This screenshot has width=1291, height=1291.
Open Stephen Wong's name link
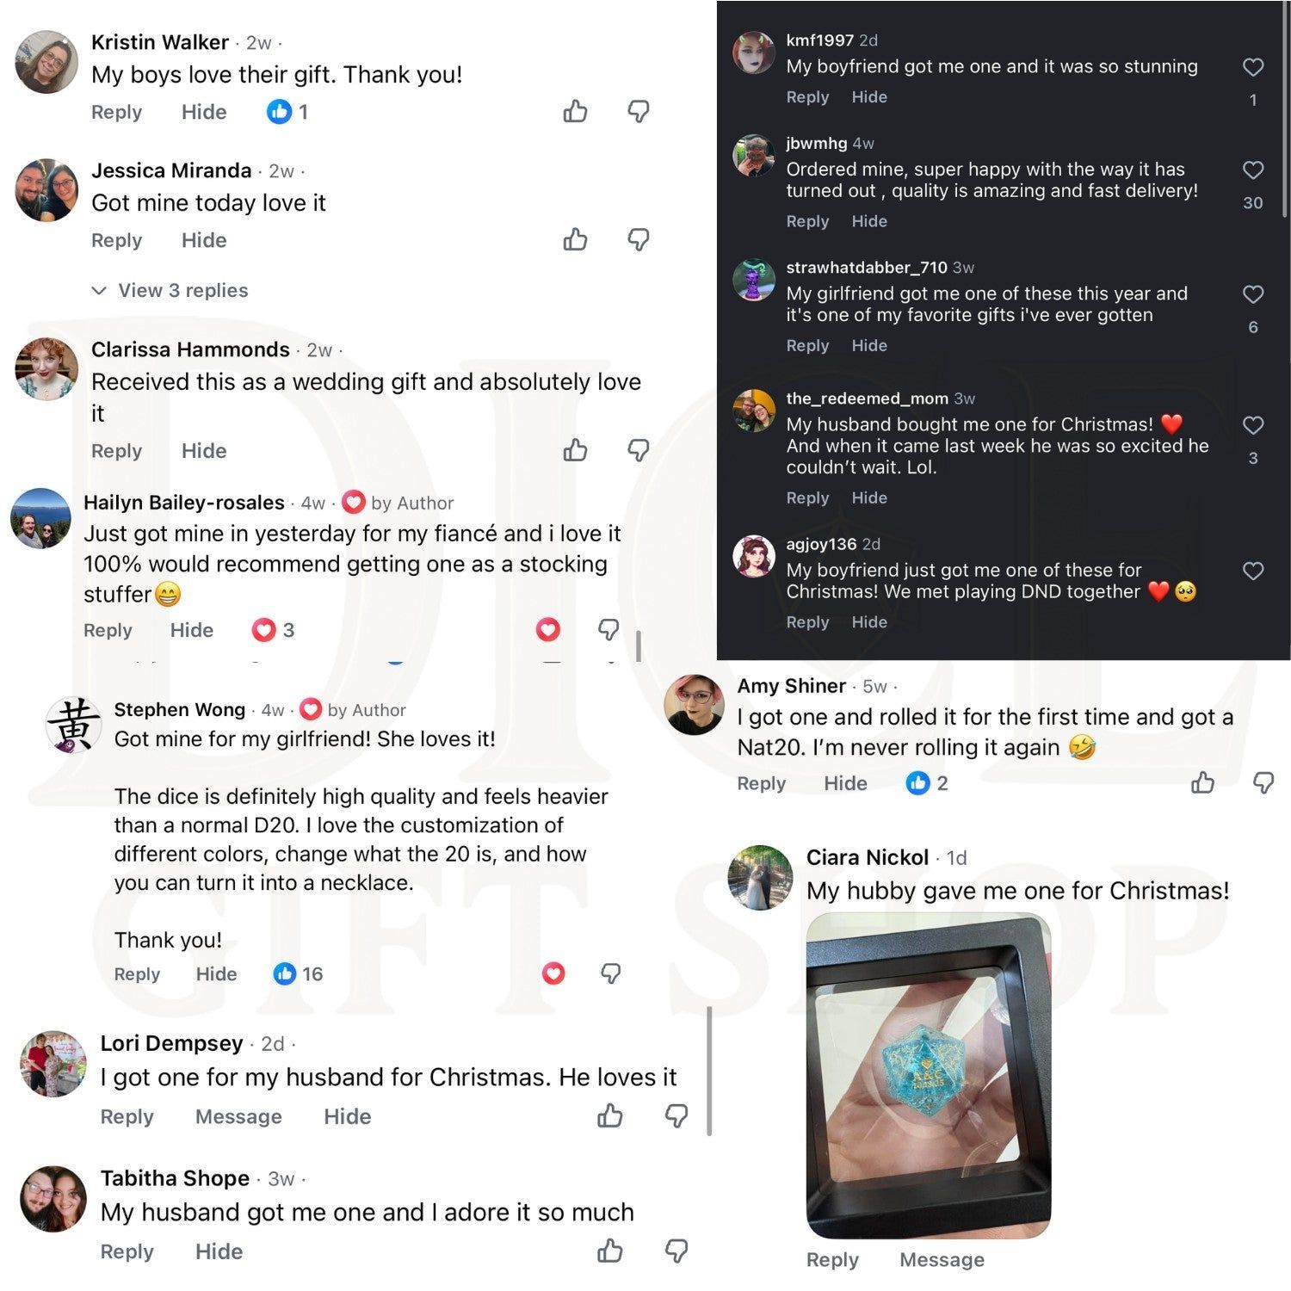point(179,710)
